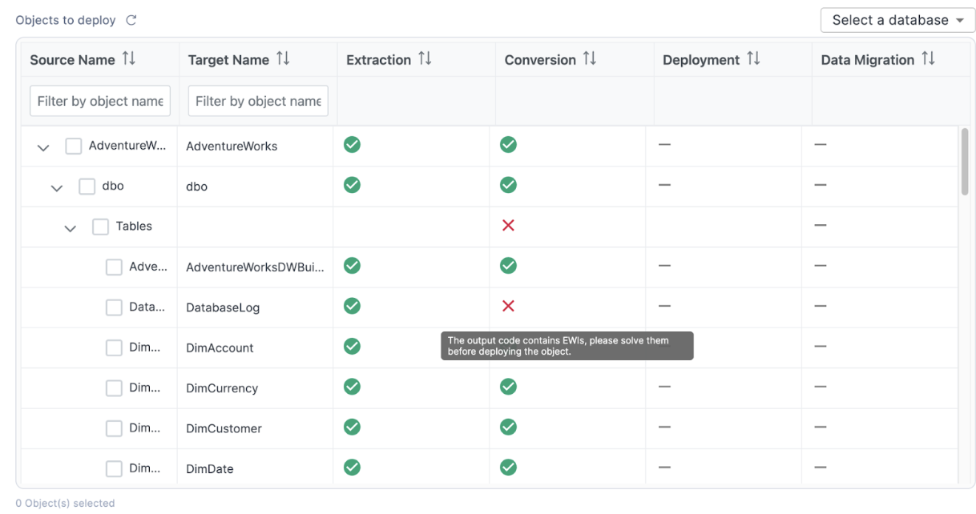Click the red X conversion status for DatabaseLog
Screen dimensions: 976x514
tap(508, 306)
